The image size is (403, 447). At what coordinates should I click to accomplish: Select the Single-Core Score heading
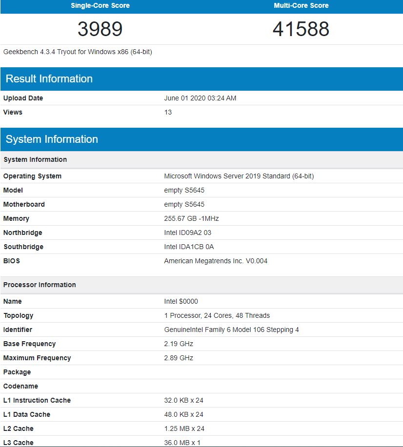coord(100,5)
